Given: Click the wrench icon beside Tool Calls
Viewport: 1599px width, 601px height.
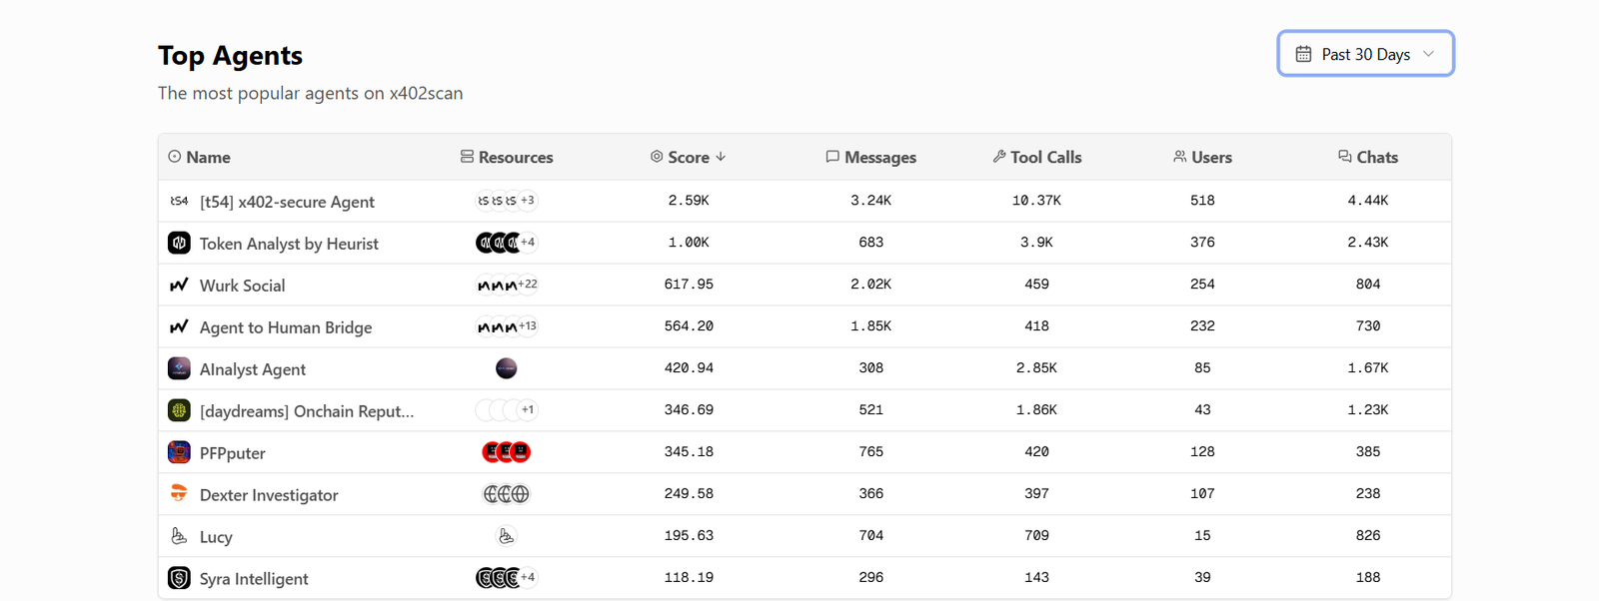Looking at the screenshot, I should click(x=998, y=157).
